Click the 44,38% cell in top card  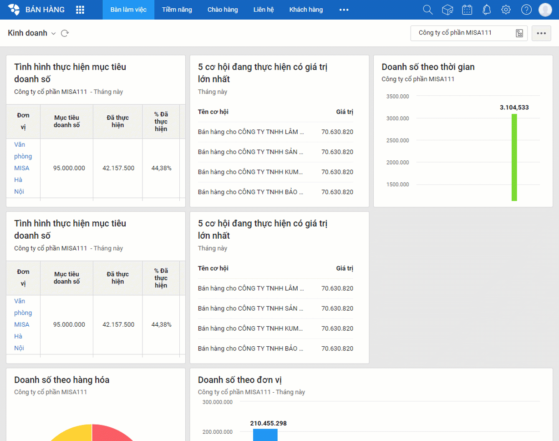(162, 168)
